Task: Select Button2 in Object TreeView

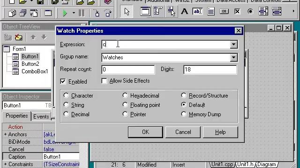Action: [30, 64]
